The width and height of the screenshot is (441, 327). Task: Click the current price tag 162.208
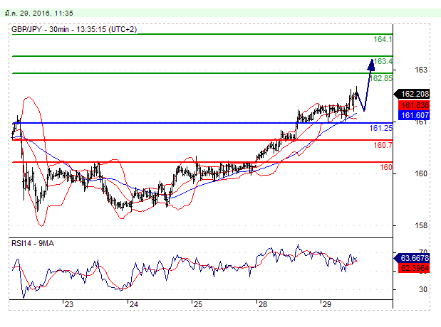pos(412,94)
